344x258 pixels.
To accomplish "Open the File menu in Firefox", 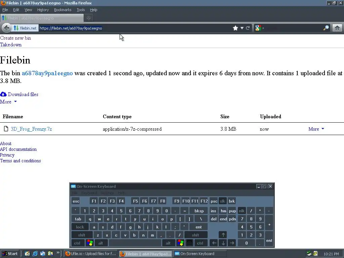I will [5, 10].
